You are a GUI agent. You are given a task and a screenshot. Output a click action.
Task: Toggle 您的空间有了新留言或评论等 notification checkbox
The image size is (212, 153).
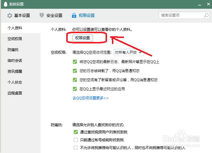[75, 80]
